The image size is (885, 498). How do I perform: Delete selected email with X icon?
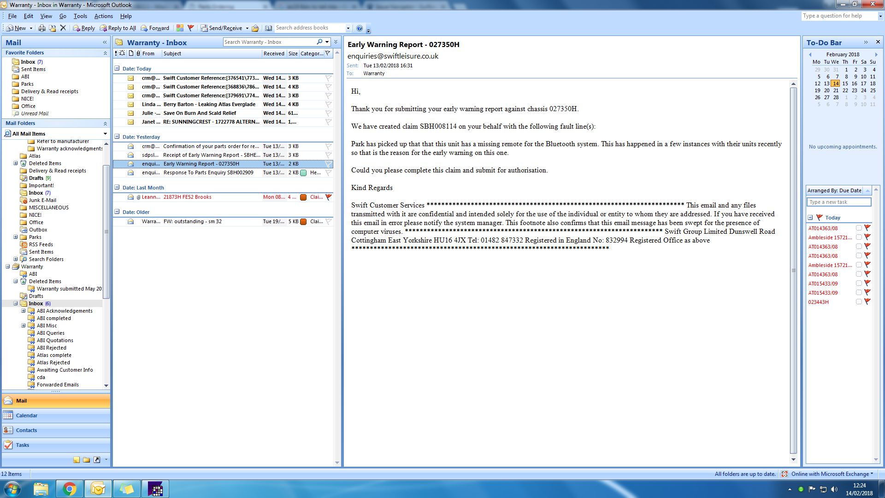pyautogui.click(x=63, y=28)
